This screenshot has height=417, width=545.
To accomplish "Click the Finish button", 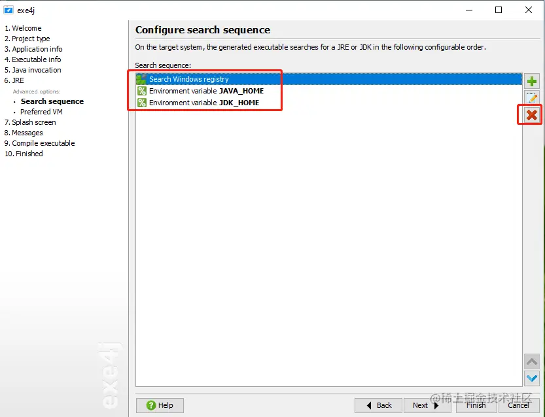I will pos(476,405).
